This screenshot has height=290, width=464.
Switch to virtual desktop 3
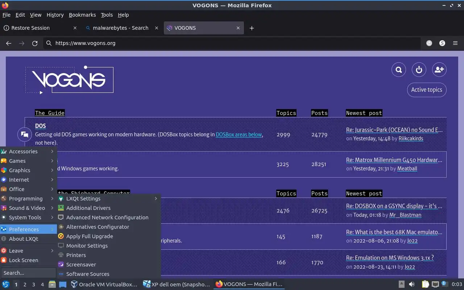[33, 285]
